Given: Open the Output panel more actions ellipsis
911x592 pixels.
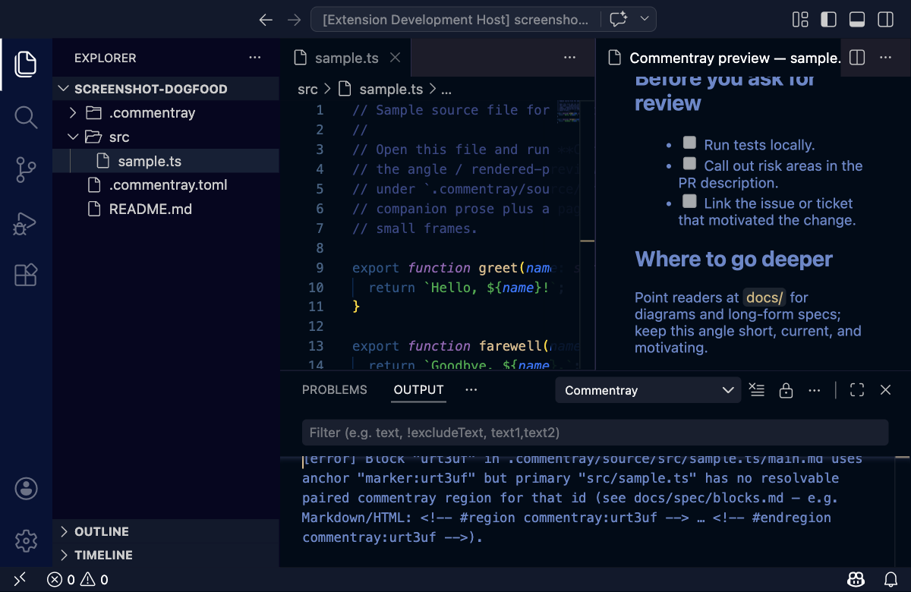Looking at the screenshot, I should (815, 390).
